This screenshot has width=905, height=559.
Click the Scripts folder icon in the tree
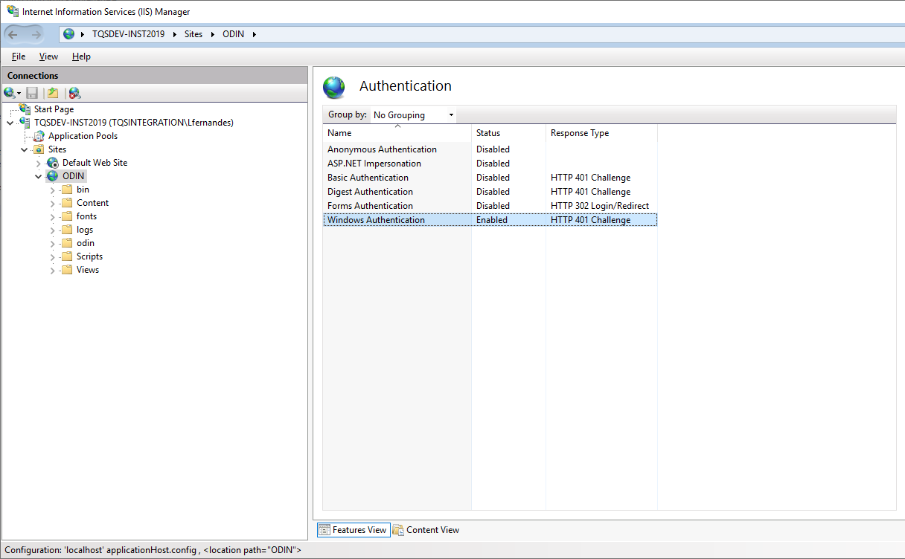[x=67, y=256]
